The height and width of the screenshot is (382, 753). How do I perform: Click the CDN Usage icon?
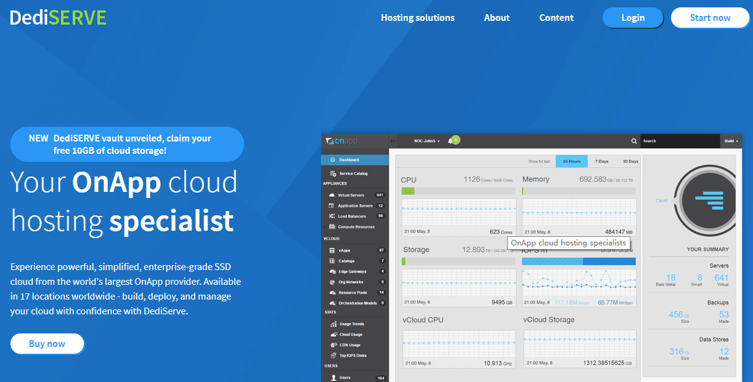pos(333,344)
